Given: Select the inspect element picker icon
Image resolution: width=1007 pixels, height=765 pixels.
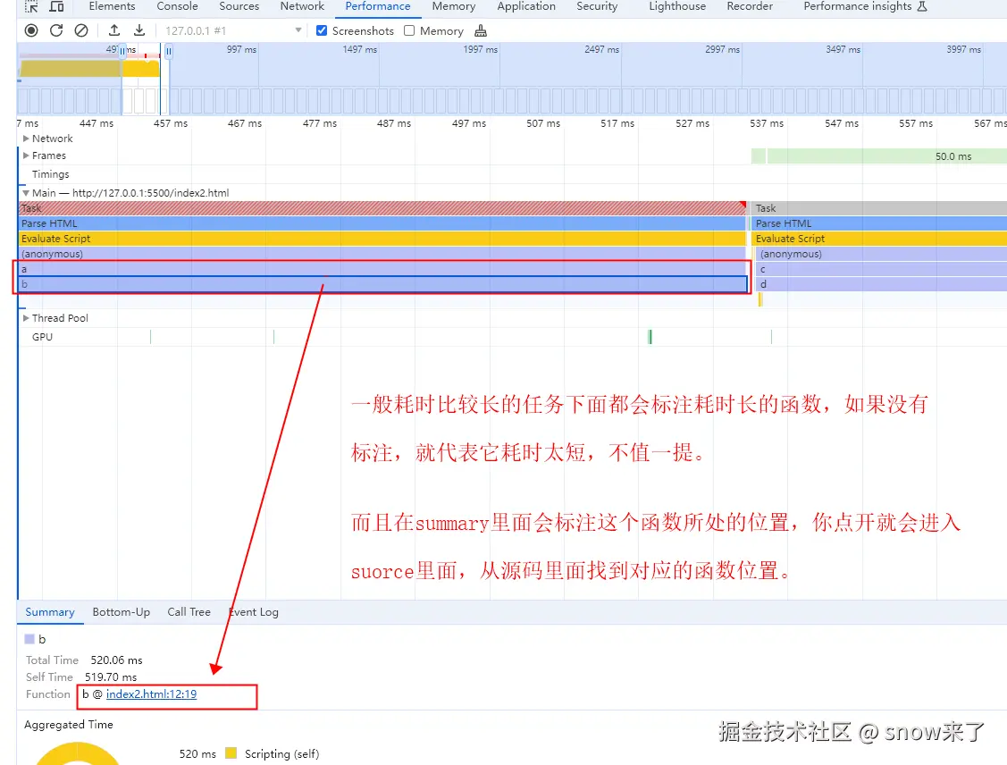Looking at the screenshot, I should click(30, 6).
